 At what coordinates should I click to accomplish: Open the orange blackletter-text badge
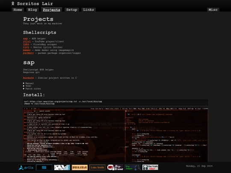tap(80, 167)
